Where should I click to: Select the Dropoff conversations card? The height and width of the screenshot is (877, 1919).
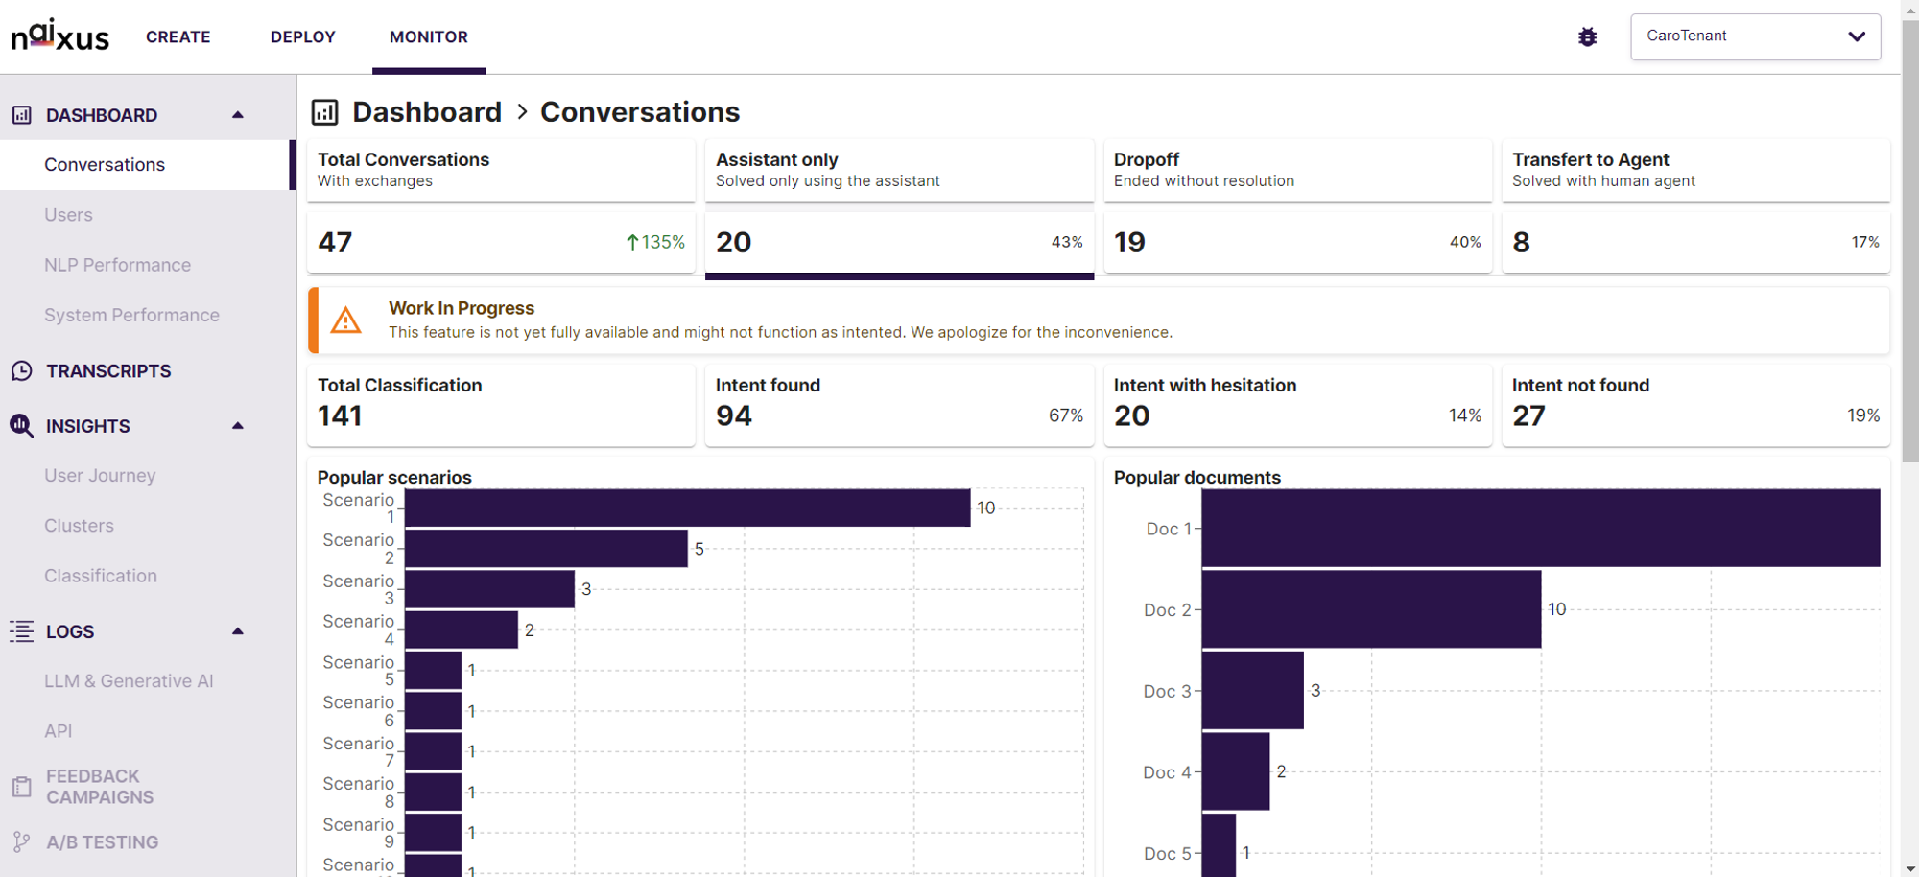[1297, 206]
